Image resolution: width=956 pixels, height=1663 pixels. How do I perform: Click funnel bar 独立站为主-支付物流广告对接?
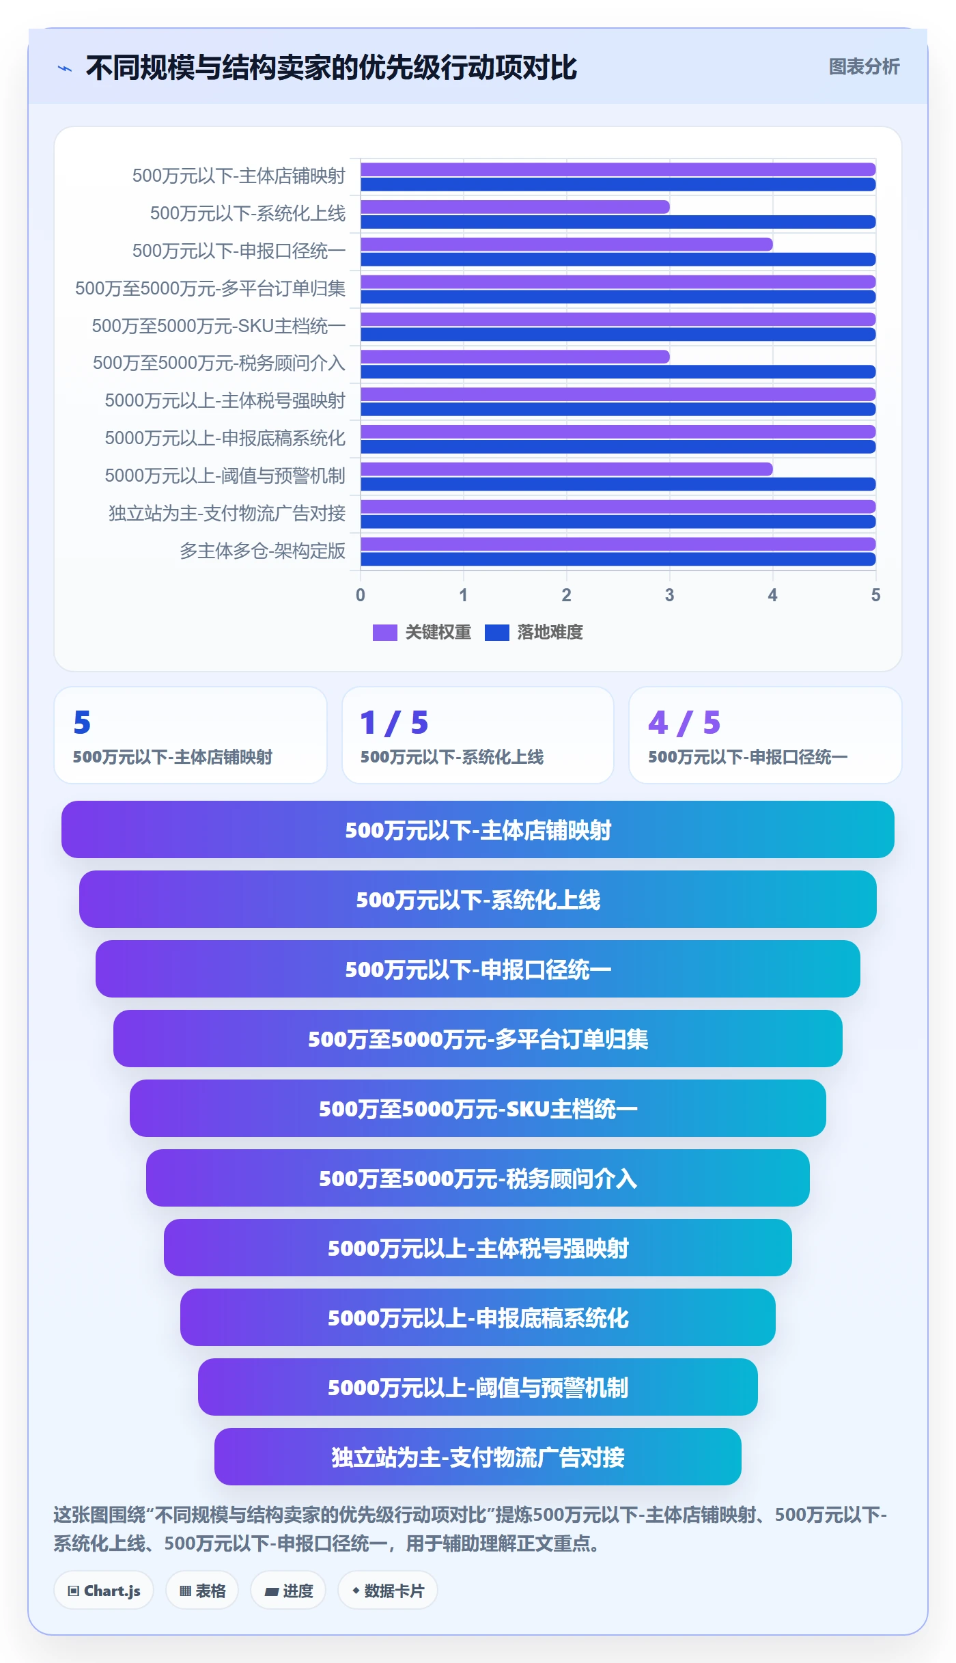[478, 1457]
